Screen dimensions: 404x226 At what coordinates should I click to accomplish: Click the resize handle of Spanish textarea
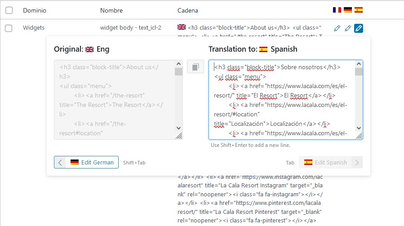[x=359, y=136]
